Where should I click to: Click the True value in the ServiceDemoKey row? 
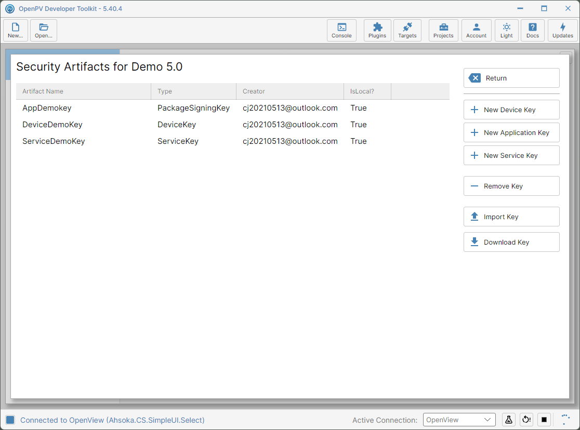(359, 141)
